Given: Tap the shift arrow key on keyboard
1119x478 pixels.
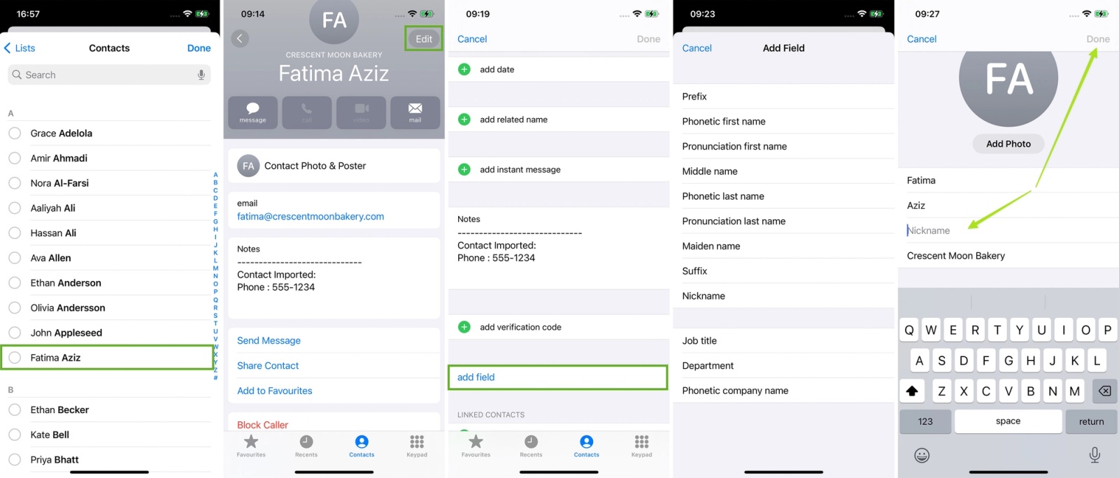Looking at the screenshot, I should 912,391.
